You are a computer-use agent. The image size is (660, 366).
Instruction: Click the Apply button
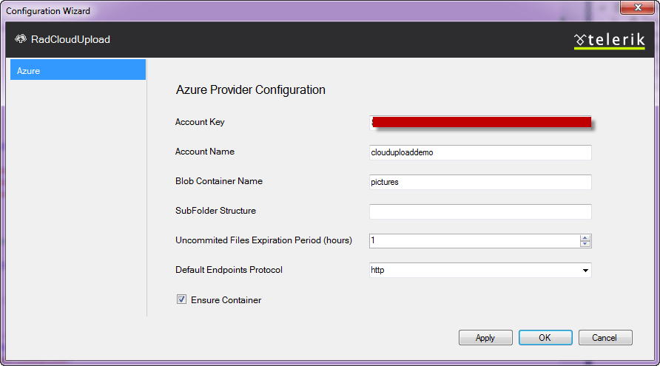pos(485,337)
